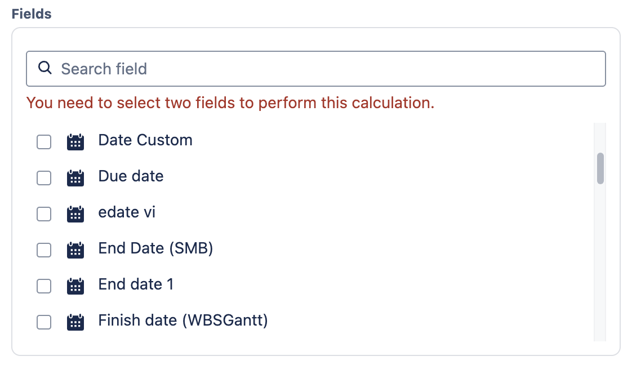Click calendar icon beside Date Custom

pyautogui.click(x=75, y=142)
